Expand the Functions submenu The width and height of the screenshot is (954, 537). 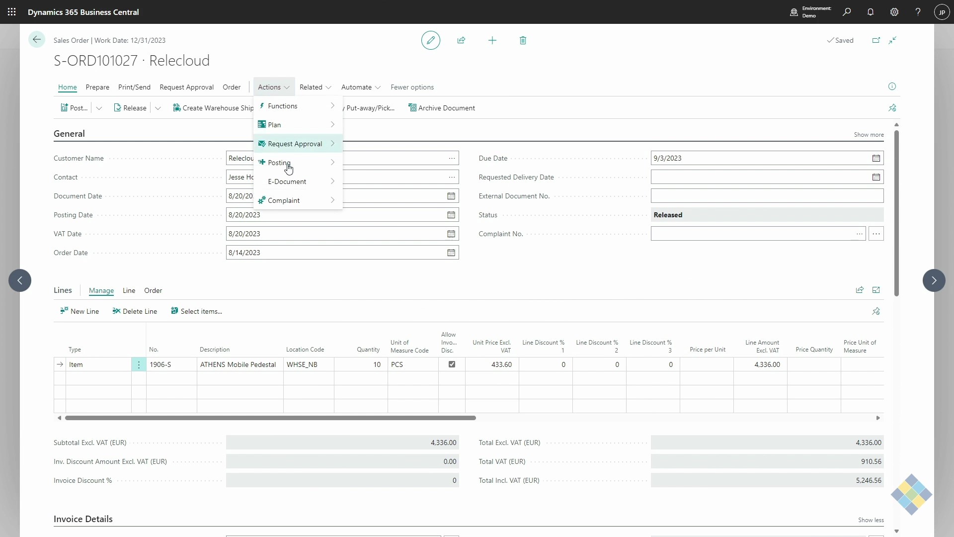(283, 105)
